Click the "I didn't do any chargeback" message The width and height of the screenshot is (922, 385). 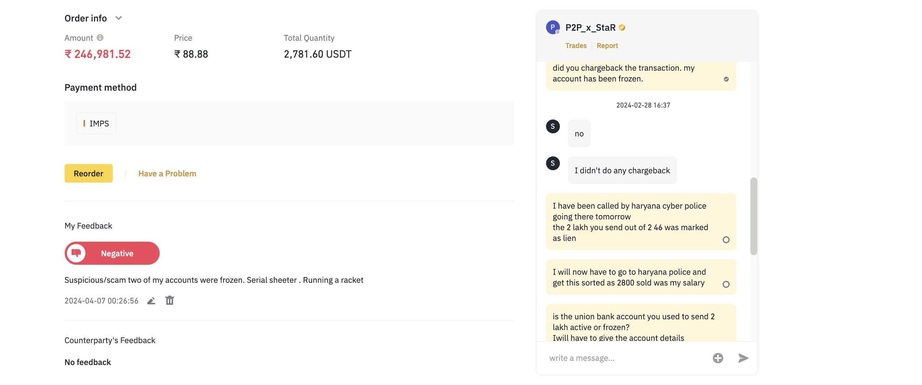[622, 171]
